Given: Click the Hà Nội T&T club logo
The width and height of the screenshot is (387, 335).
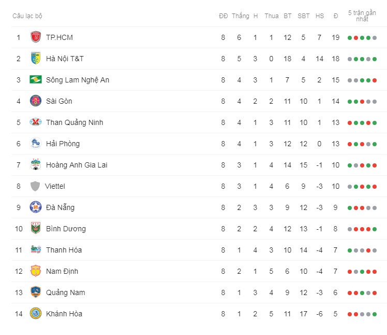Looking at the screenshot, I should click(x=36, y=59).
